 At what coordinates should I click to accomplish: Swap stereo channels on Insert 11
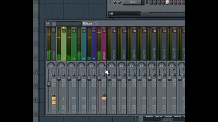pyautogui.click(x=164, y=85)
